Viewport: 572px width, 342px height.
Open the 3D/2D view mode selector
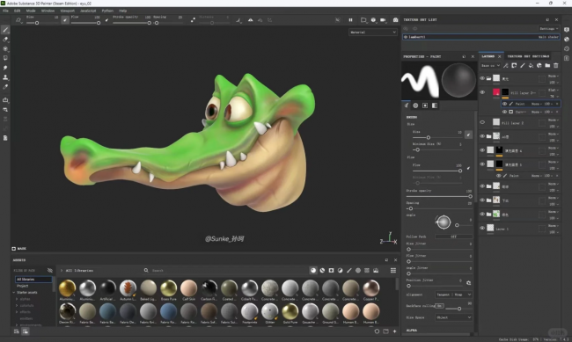pyautogui.click(x=363, y=20)
